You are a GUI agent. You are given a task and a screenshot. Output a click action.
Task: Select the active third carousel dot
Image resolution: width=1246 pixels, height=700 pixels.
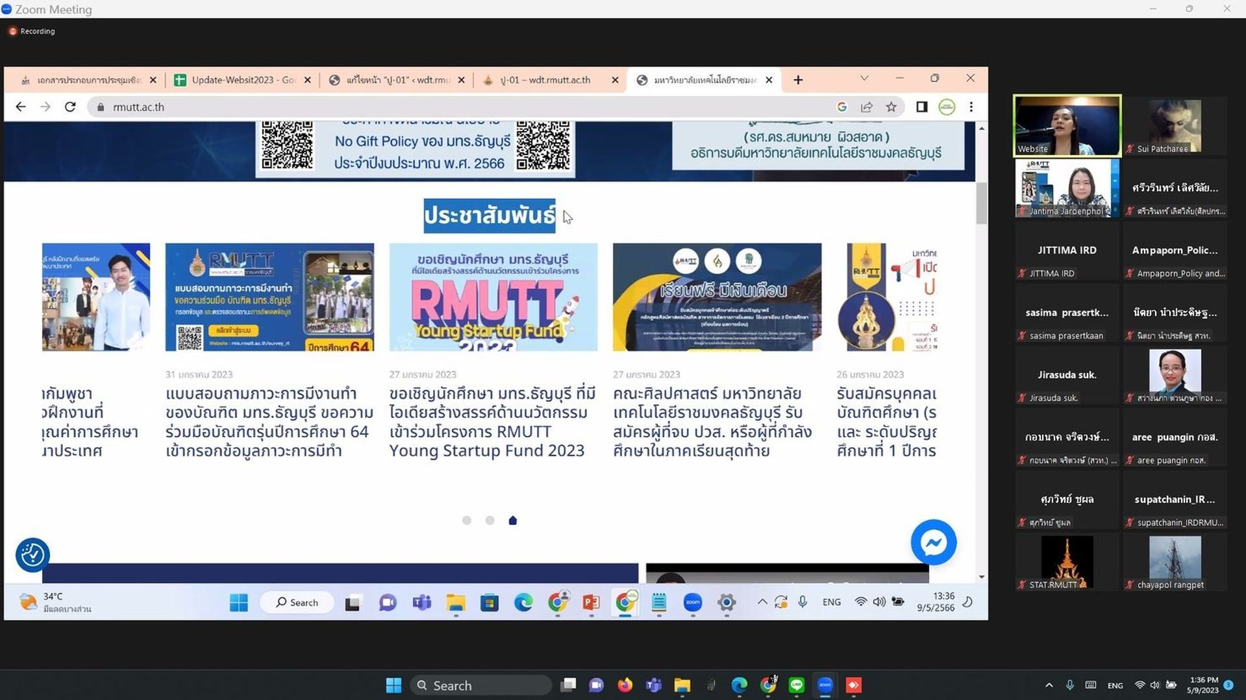tap(512, 520)
